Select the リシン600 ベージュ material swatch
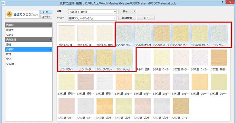This screenshot has width=236, height=123. (161, 33)
